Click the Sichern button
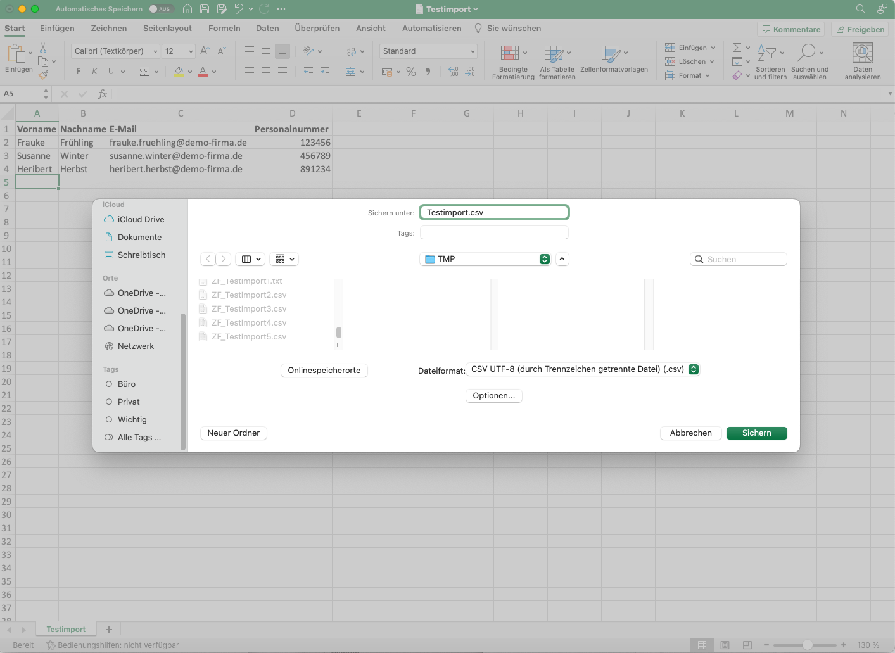The height and width of the screenshot is (653, 895). coord(756,433)
